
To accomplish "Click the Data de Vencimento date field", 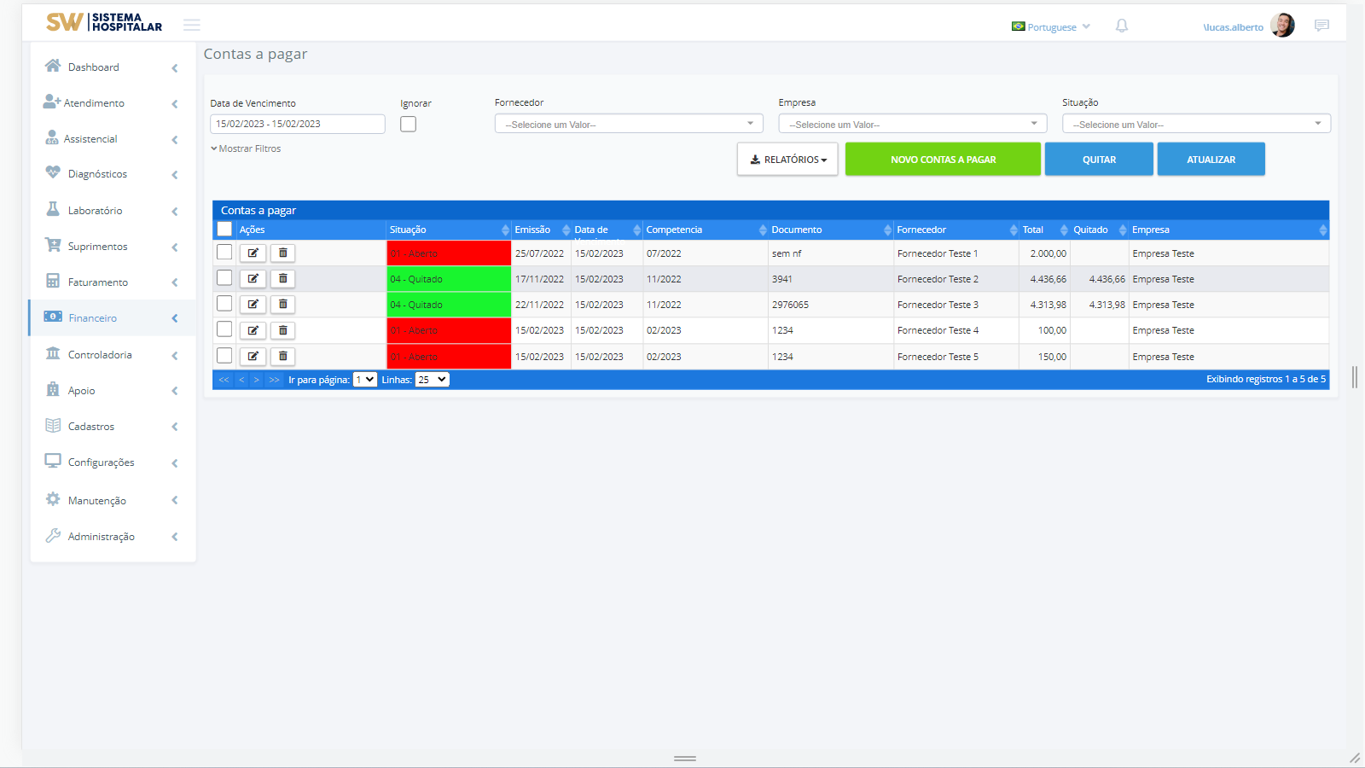I will [297, 125].
